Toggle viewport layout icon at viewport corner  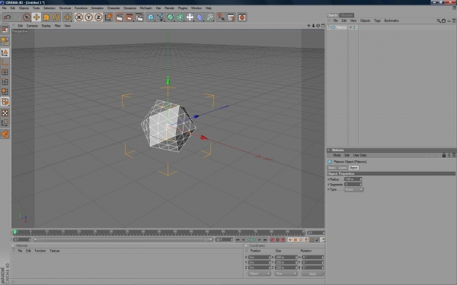click(323, 26)
